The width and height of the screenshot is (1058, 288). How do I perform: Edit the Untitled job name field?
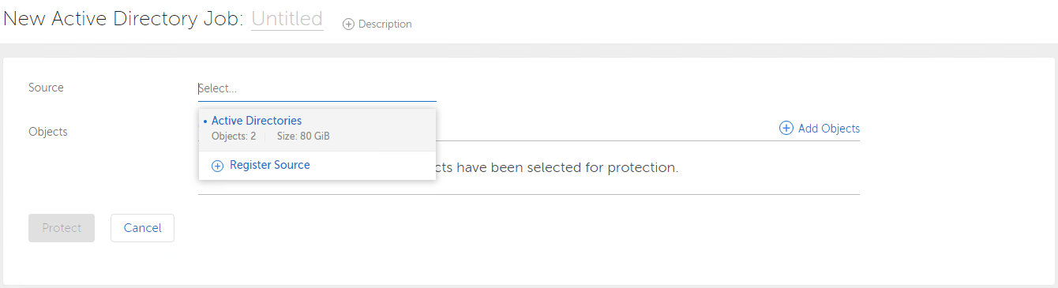[287, 19]
